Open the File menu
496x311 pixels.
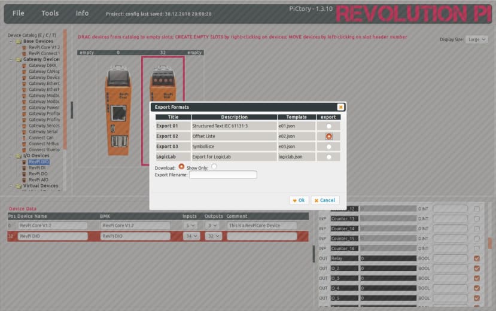tap(18, 13)
